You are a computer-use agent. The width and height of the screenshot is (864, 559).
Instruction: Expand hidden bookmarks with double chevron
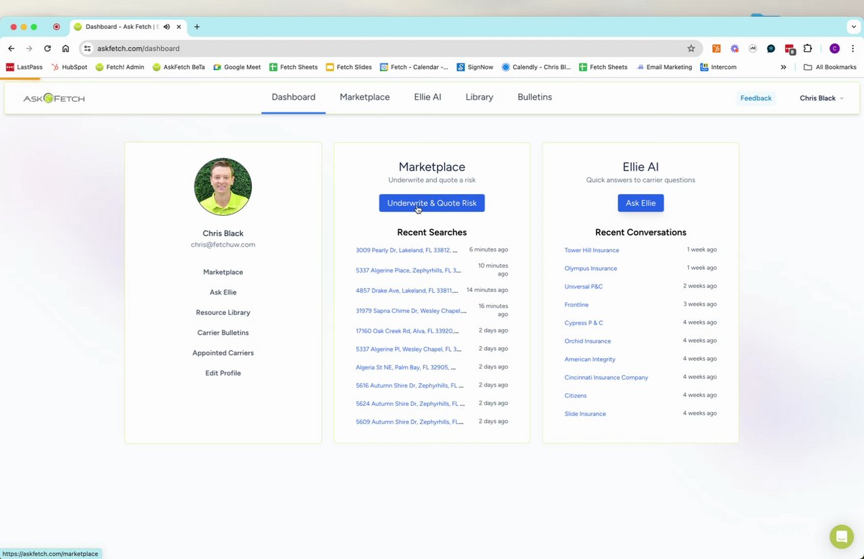pos(784,67)
